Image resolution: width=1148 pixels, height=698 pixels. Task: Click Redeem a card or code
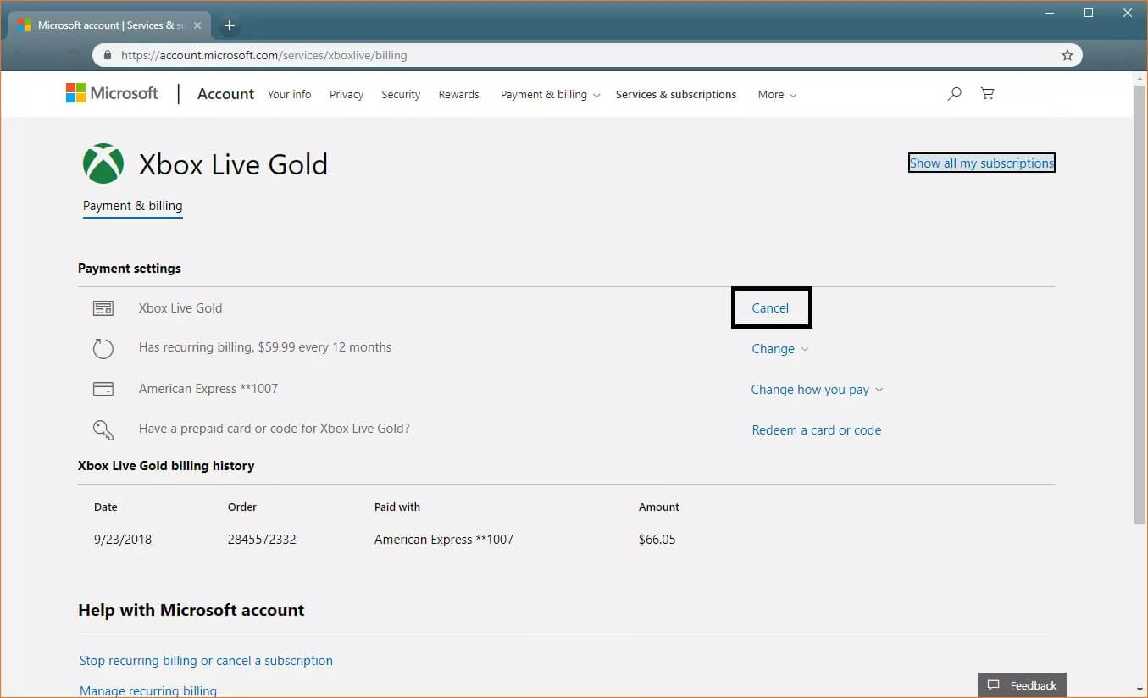tap(817, 430)
